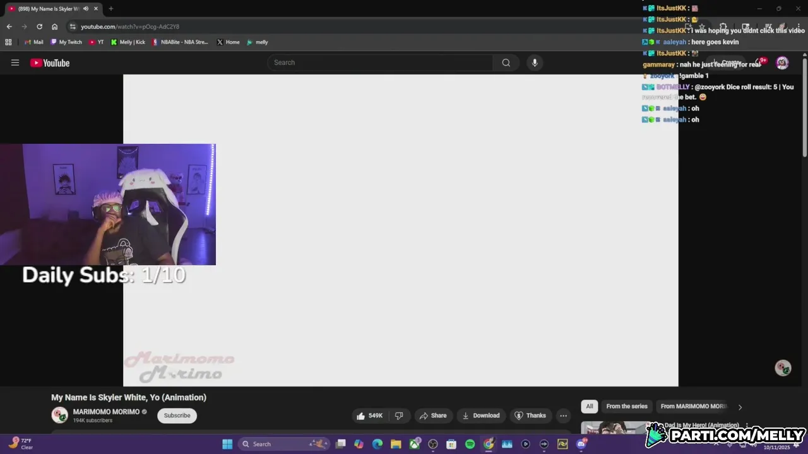Viewport: 808px width, 454px height.
Task: Open the YT bookmark
Action: [x=97, y=42]
